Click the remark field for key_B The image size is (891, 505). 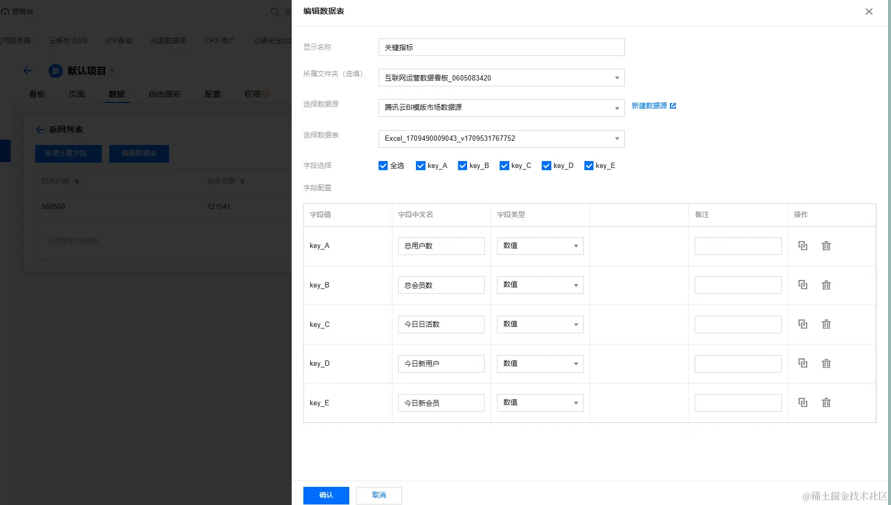(738, 285)
